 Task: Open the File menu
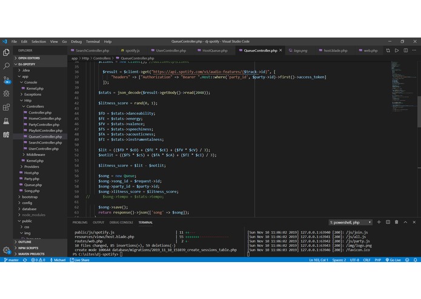point(14,42)
